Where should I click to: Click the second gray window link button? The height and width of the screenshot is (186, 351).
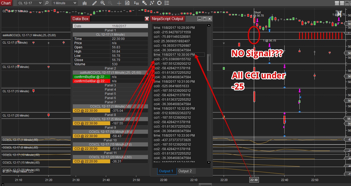342,3
